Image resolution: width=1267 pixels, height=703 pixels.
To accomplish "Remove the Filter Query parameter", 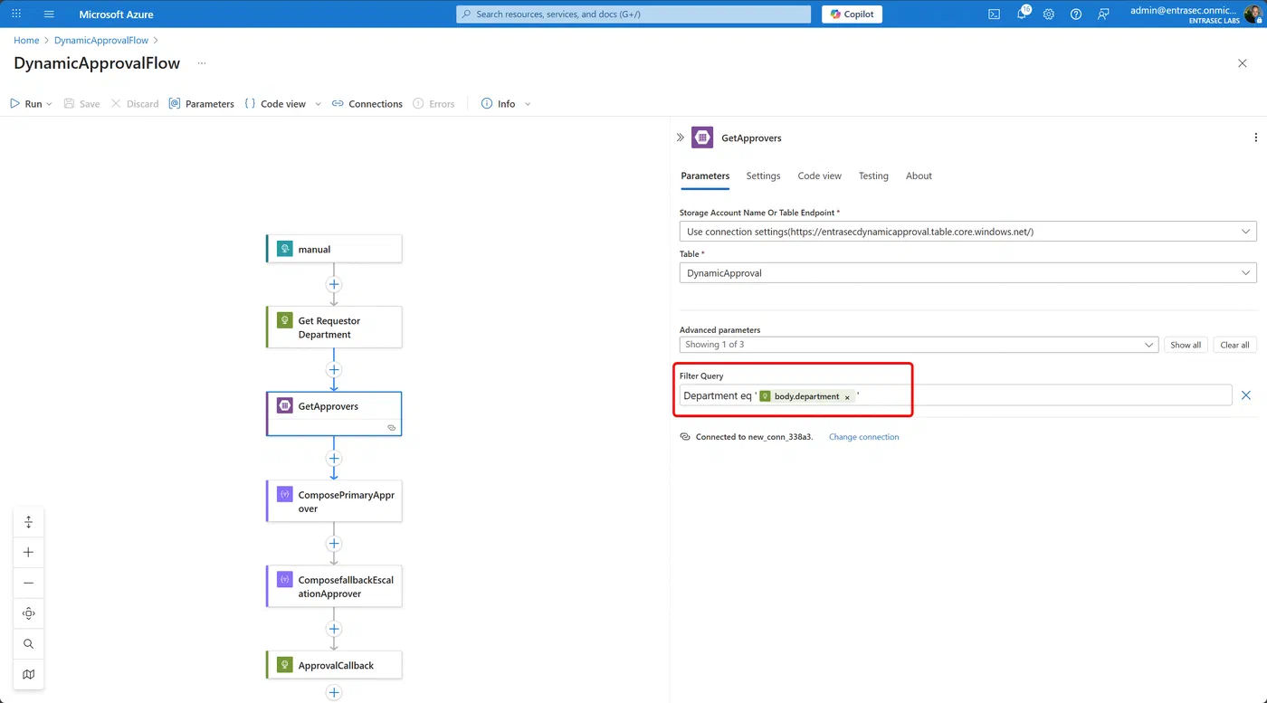I will [1246, 395].
